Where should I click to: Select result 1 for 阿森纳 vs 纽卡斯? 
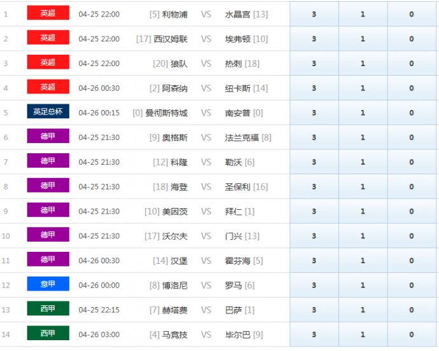[x=363, y=88]
